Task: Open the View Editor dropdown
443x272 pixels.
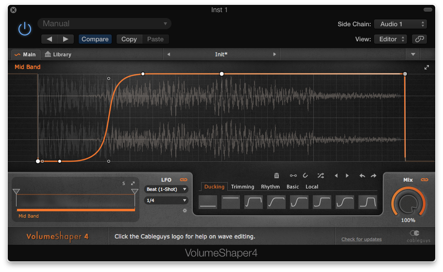Action: [x=390, y=39]
